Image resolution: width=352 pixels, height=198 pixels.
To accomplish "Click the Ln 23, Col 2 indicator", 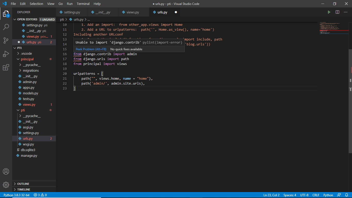I will click(x=271, y=195).
